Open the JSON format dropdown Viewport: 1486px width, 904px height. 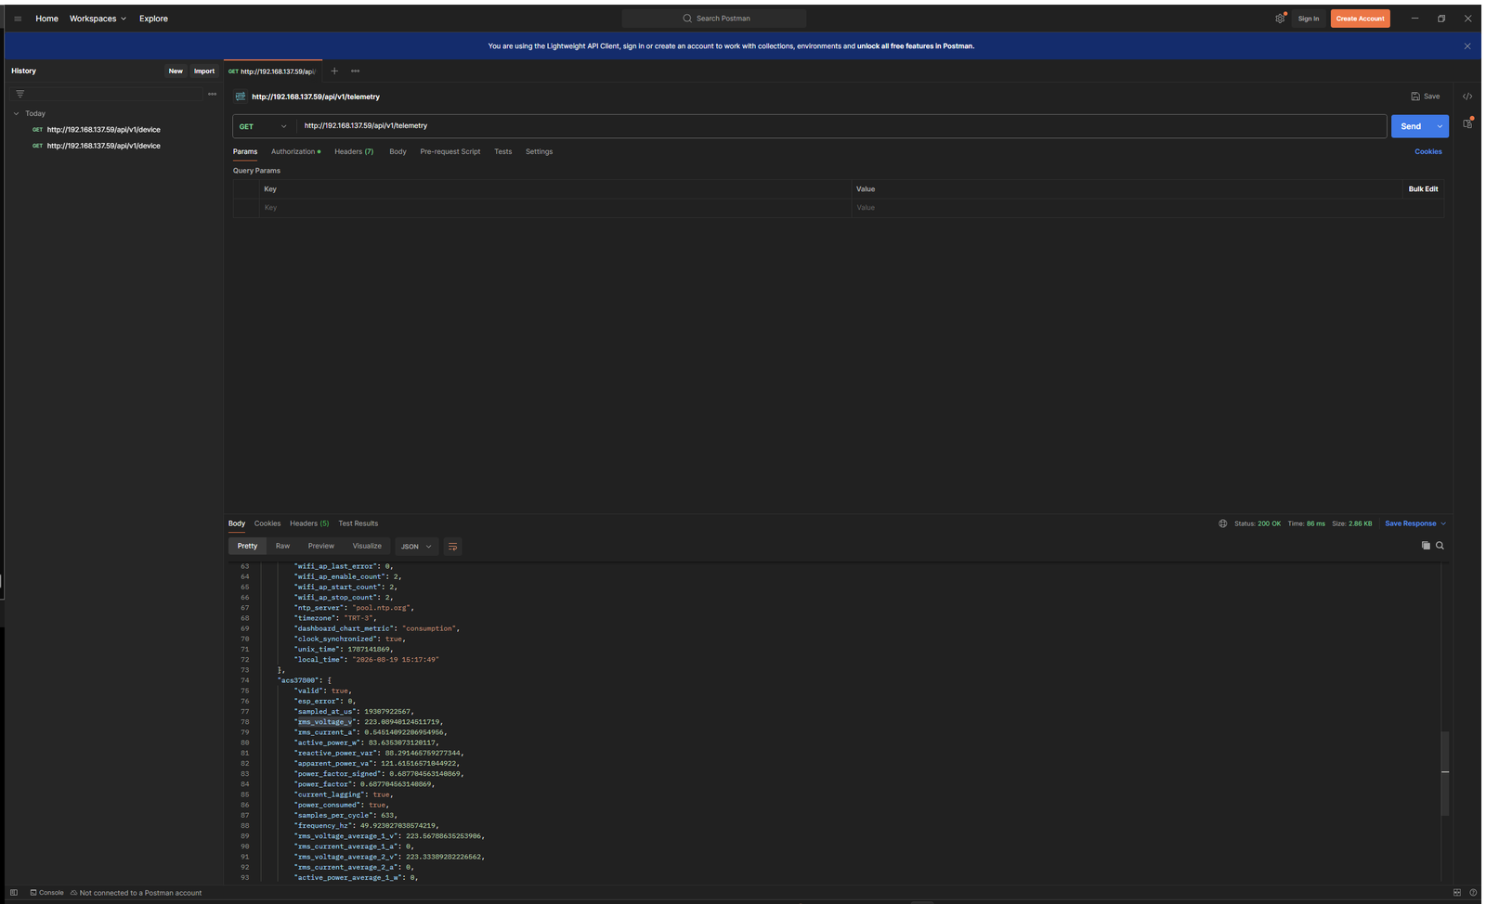point(416,547)
